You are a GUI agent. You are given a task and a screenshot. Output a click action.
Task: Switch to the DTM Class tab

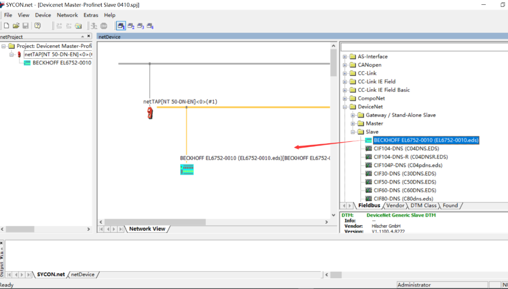(x=423, y=205)
